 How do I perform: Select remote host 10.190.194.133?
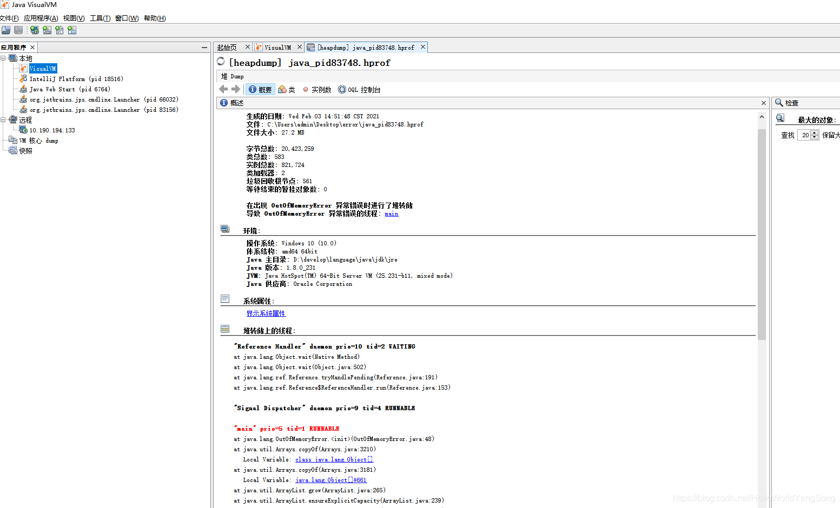tap(52, 130)
